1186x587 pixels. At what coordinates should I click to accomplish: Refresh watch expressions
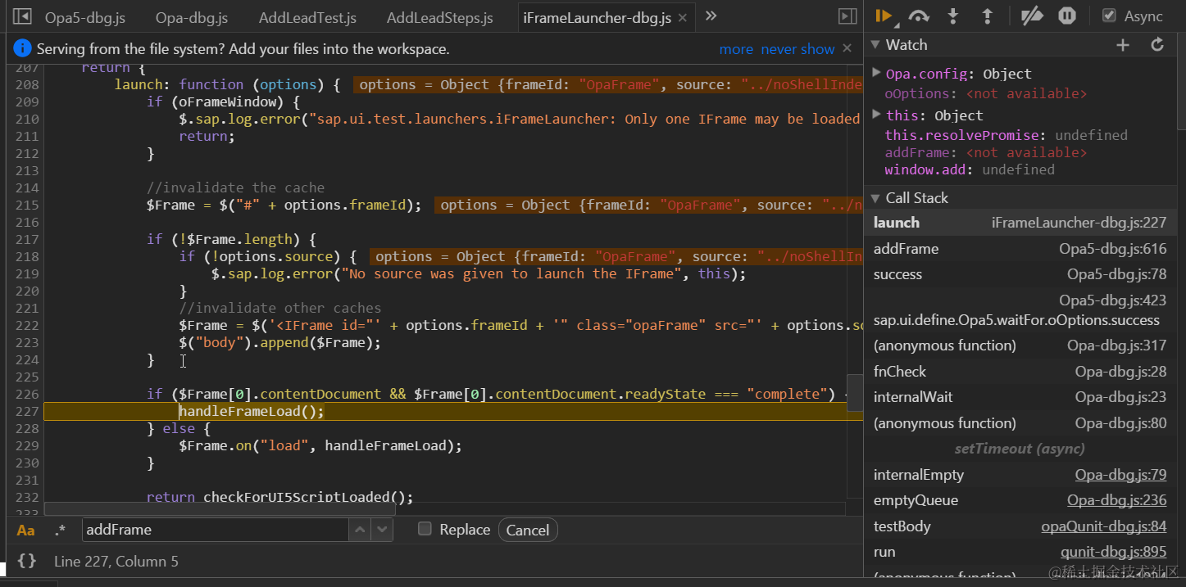pos(1157,45)
